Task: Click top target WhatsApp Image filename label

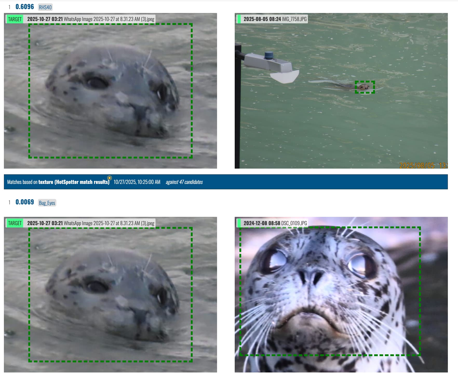Action: (x=109, y=19)
